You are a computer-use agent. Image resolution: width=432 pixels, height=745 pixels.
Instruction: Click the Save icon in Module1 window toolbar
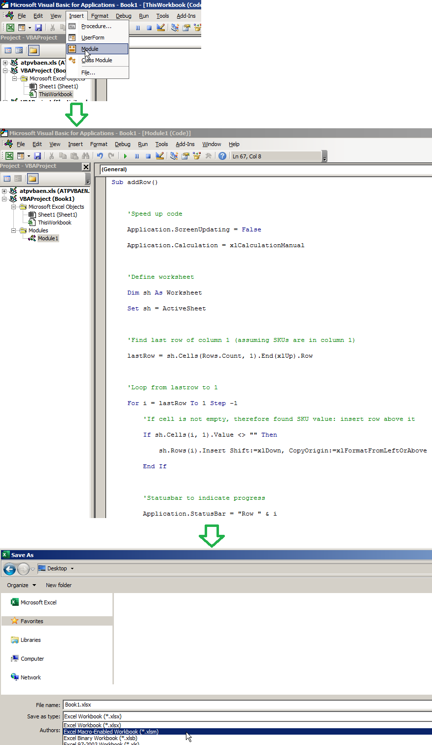click(37, 156)
